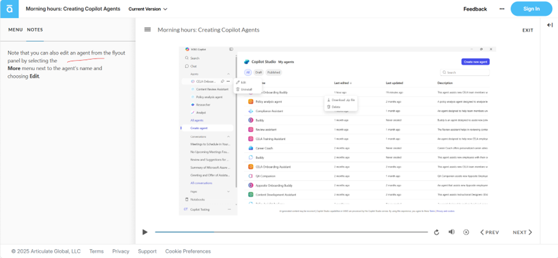The height and width of the screenshot is (258, 558).
Task: Click the All conversations link
Action: pos(201,183)
